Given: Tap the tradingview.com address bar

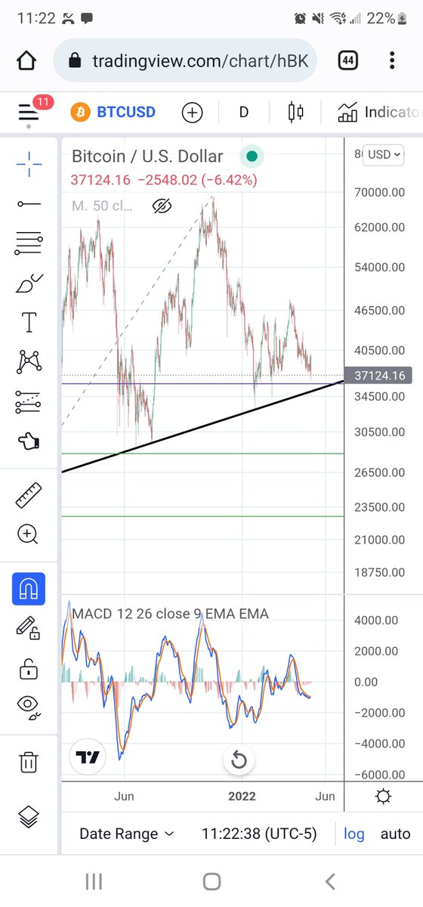Looking at the screenshot, I should coord(185,60).
